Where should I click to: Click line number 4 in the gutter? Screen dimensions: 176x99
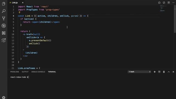point(13,16)
